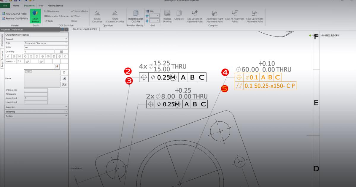Click the 0.1 tolerance value field
Image resolution: width=356 pixels, height=187 pixels.
(21, 61)
